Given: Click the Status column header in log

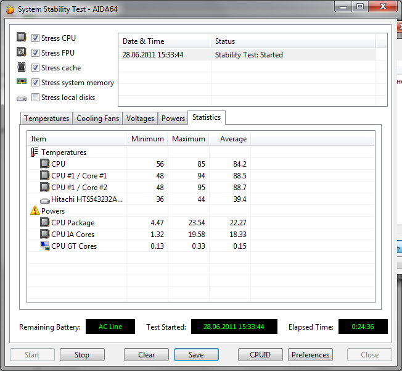Looking at the screenshot, I should point(293,41).
